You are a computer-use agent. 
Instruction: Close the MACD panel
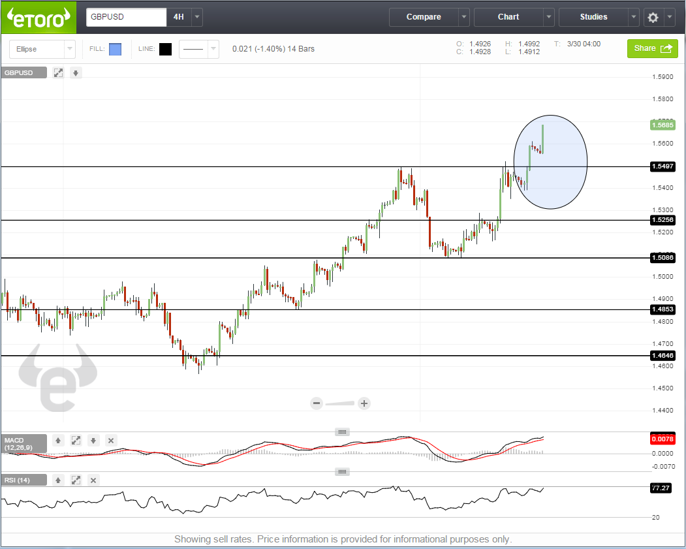click(111, 441)
